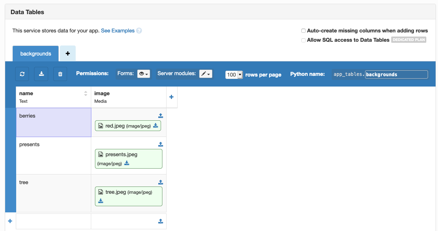The image size is (438, 231).
Task: Click the download table icon in toolbar
Action: point(41,74)
